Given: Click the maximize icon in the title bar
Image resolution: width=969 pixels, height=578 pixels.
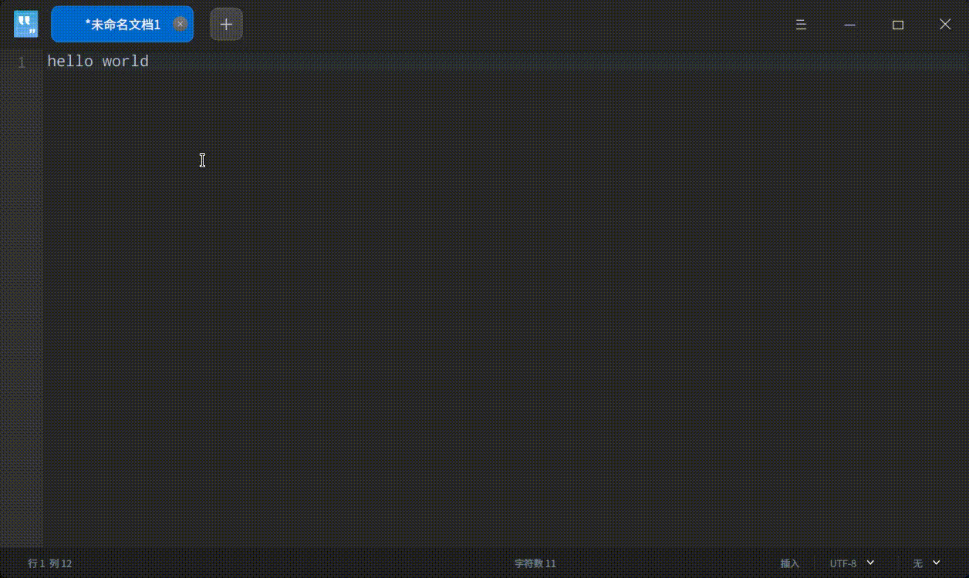Looking at the screenshot, I should (897, 24).
